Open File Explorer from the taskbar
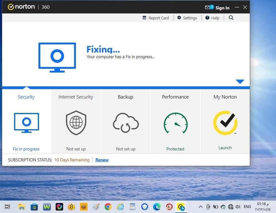Screen dimensions: 276x213 point(22,207)
